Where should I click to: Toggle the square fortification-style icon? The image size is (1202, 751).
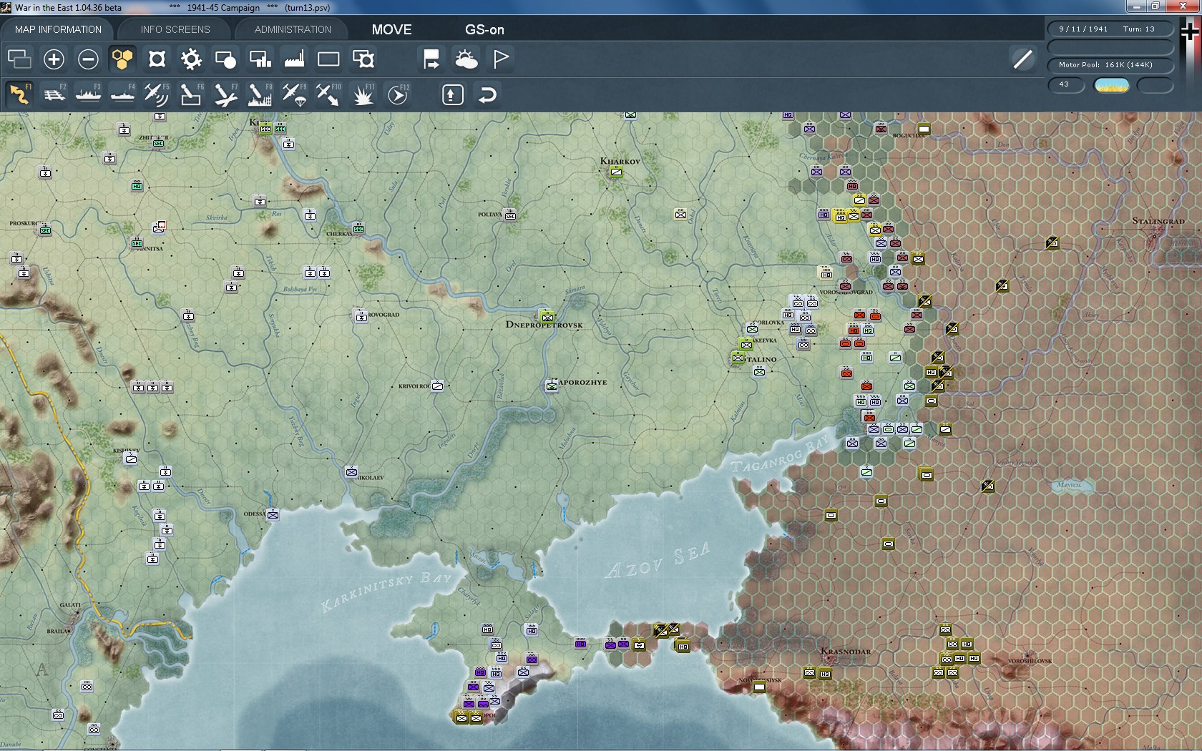tap(157, 59)
